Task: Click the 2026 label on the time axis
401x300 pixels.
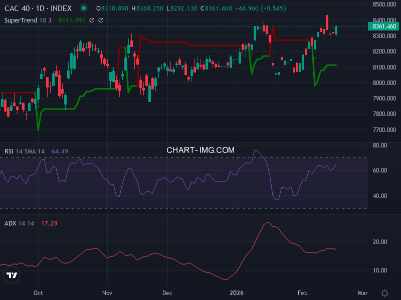Action: [236, 293]
